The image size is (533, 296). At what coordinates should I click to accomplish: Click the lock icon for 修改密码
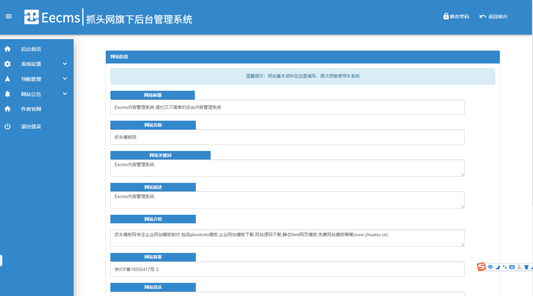[446, 16]
